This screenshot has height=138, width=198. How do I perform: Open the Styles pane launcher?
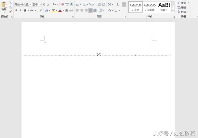174,17
